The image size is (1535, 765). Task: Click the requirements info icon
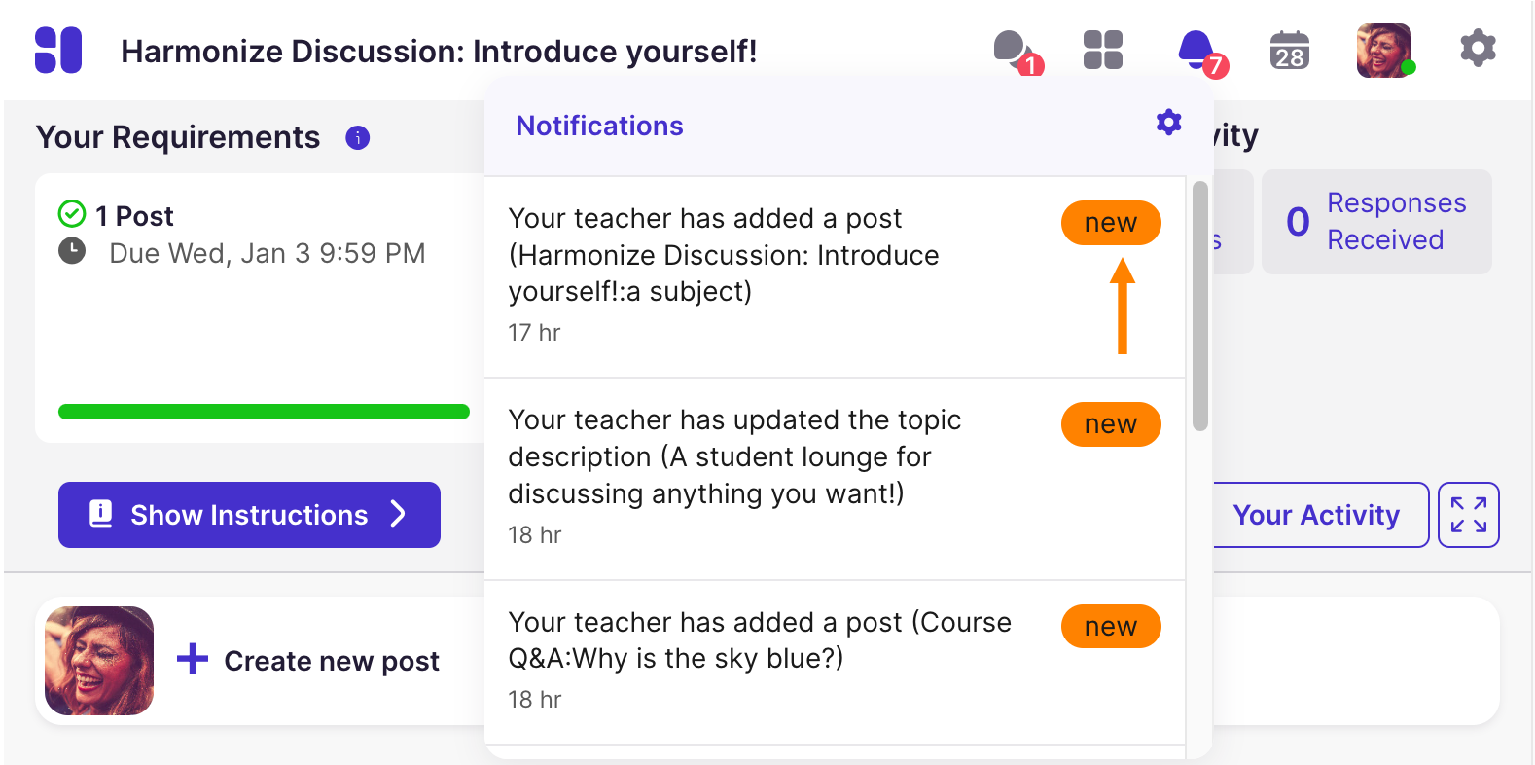pyautogui.click(x=358, y=138)
